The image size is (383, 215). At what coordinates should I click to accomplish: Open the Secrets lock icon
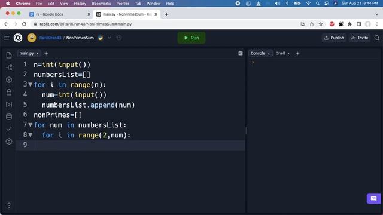pos(9,92)
